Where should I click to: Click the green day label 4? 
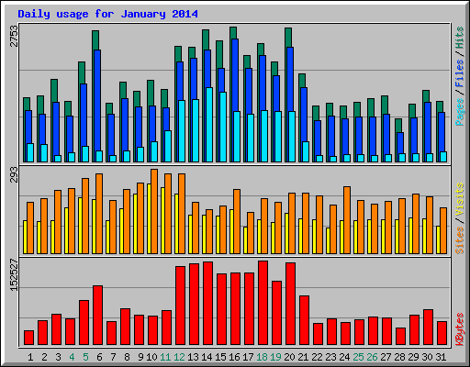(x=72, y=357)
